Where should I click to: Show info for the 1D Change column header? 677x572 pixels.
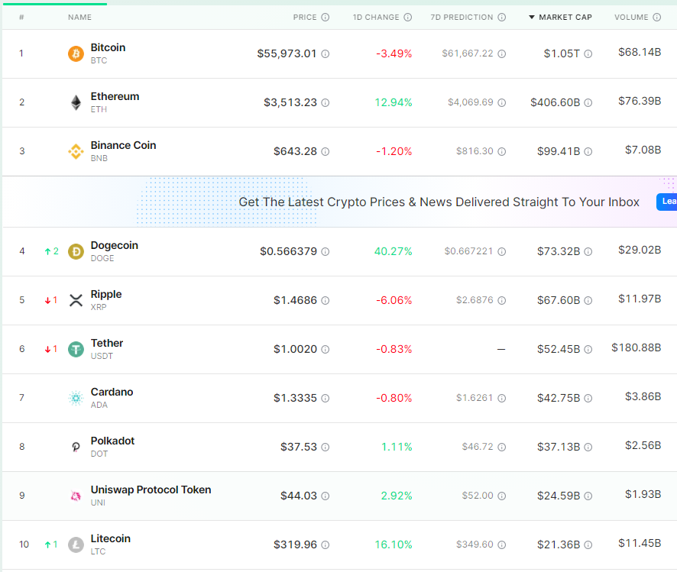point(407,18)
